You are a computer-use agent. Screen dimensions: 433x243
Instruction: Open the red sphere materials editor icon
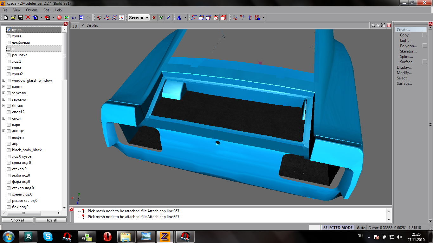(x=59, y=18)
